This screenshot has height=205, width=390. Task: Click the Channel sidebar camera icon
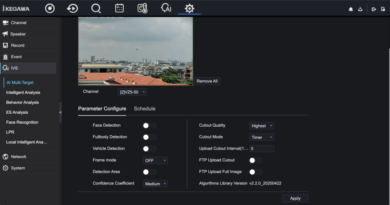(x=5, y=22)
